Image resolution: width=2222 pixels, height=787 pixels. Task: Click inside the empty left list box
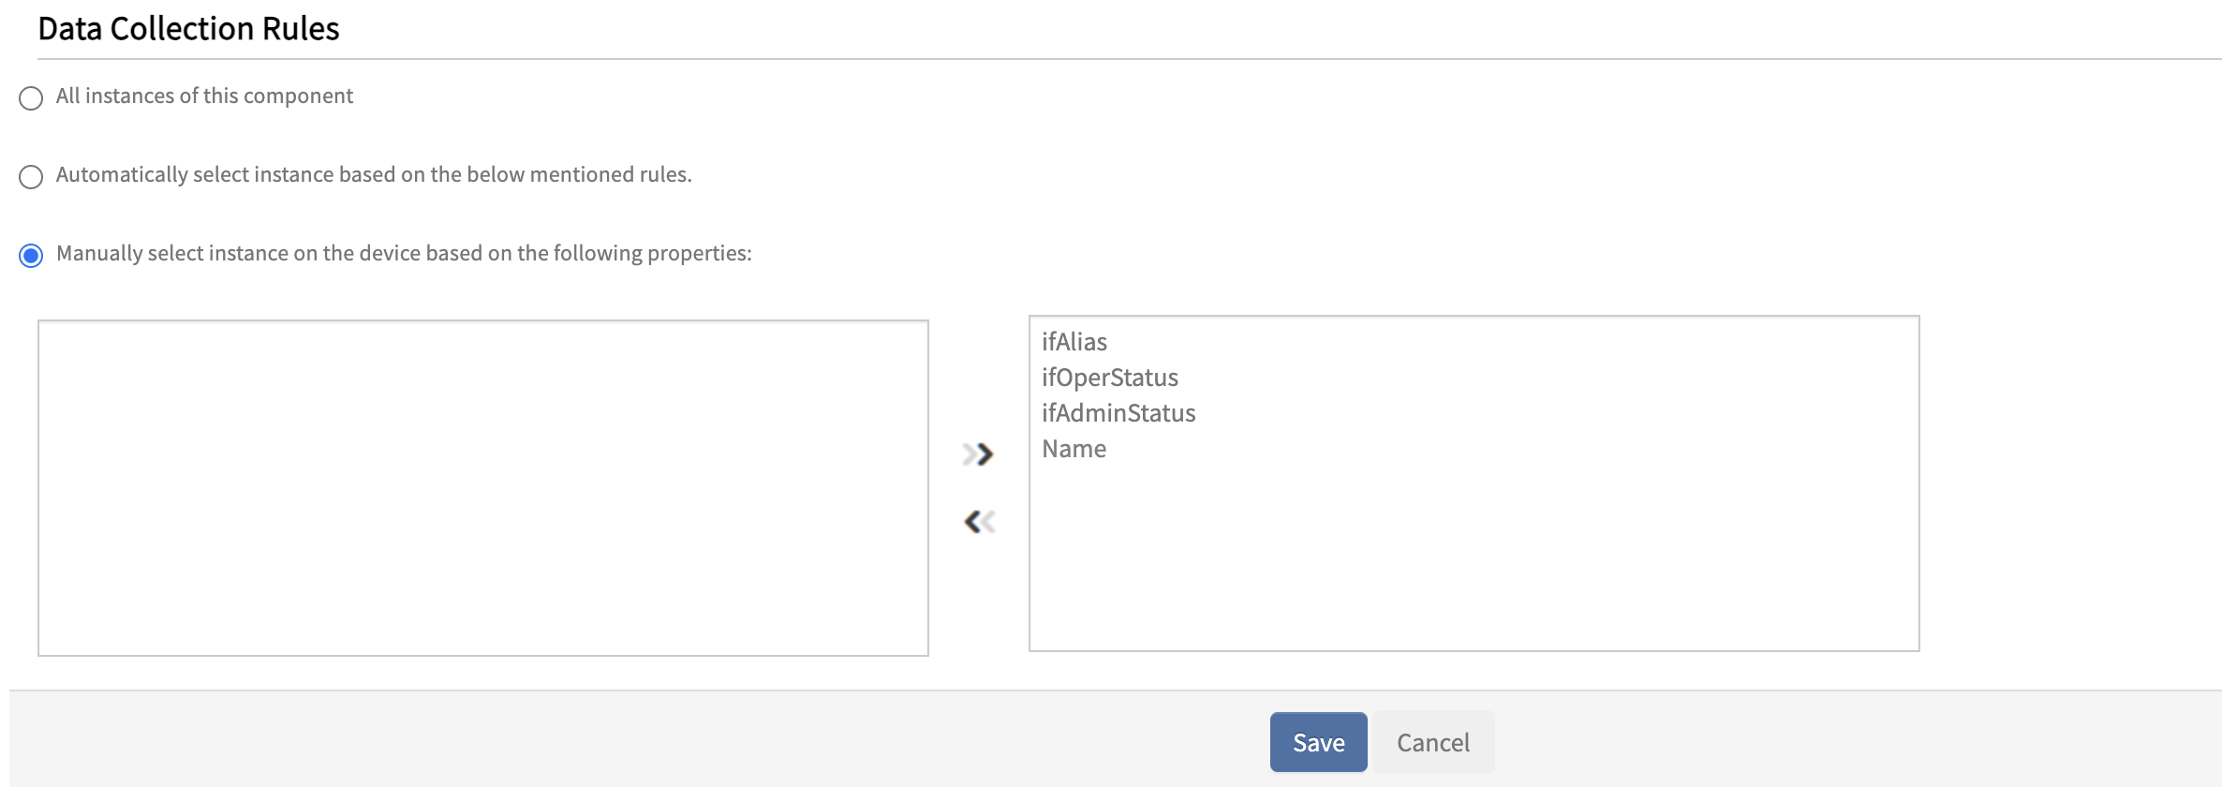click(482, 487)
